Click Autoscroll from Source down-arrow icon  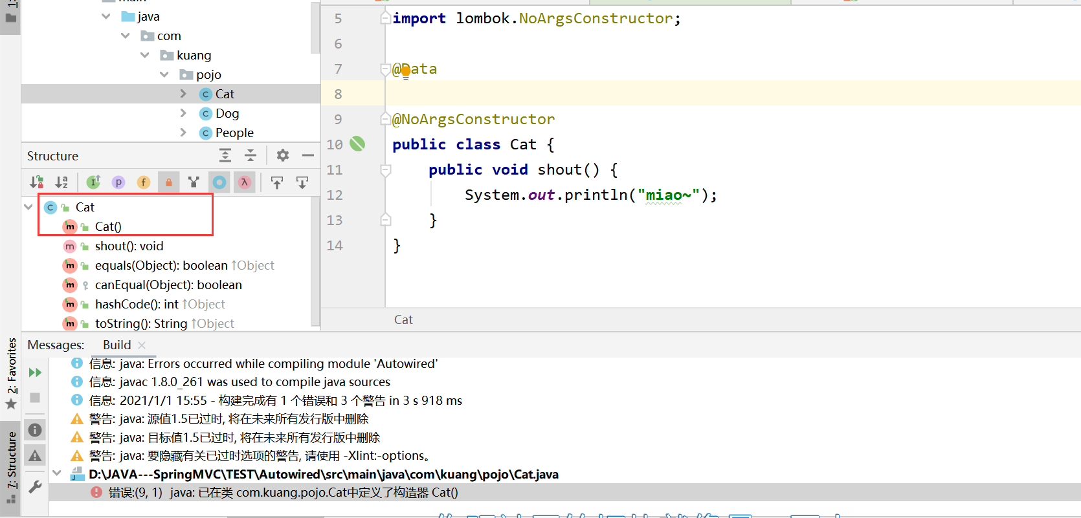point(302,182)
